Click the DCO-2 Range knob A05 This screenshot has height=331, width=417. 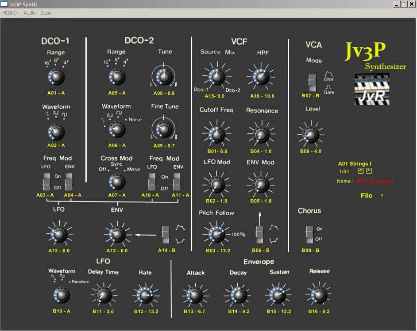[x=117, y=77]
